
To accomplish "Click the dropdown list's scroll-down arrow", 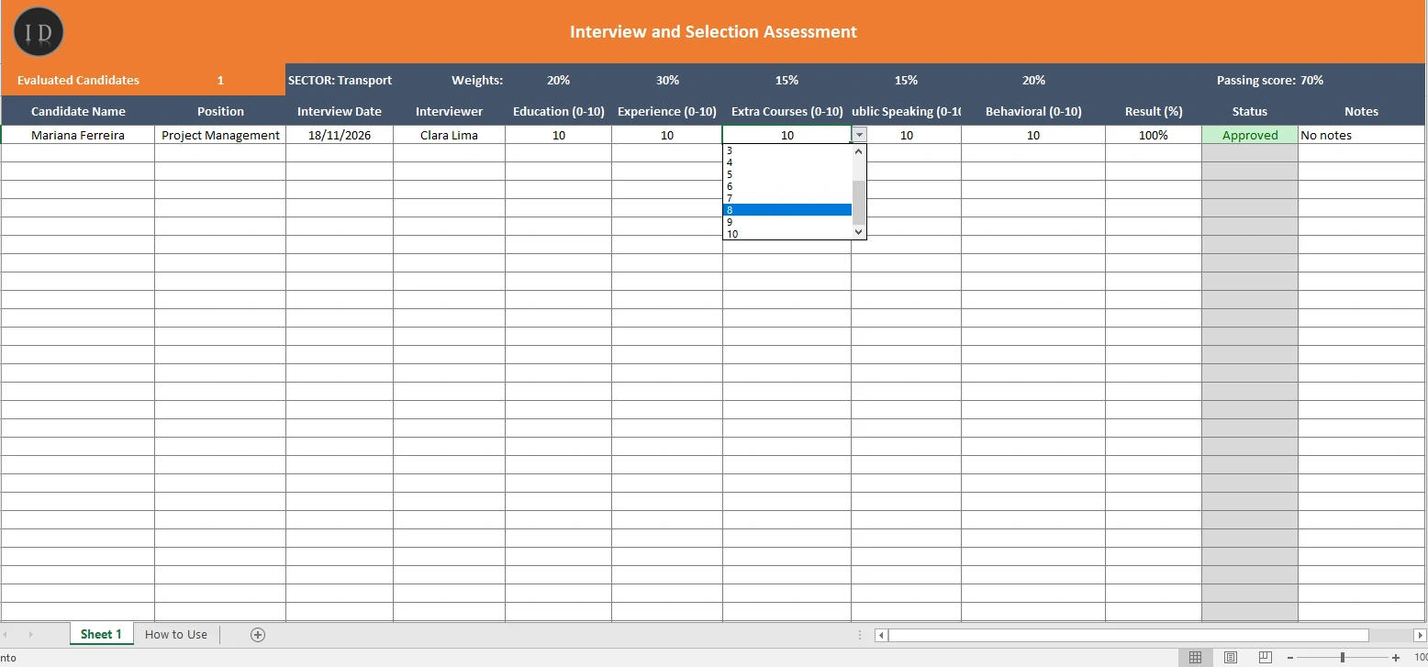I will [x=859, y=232].
